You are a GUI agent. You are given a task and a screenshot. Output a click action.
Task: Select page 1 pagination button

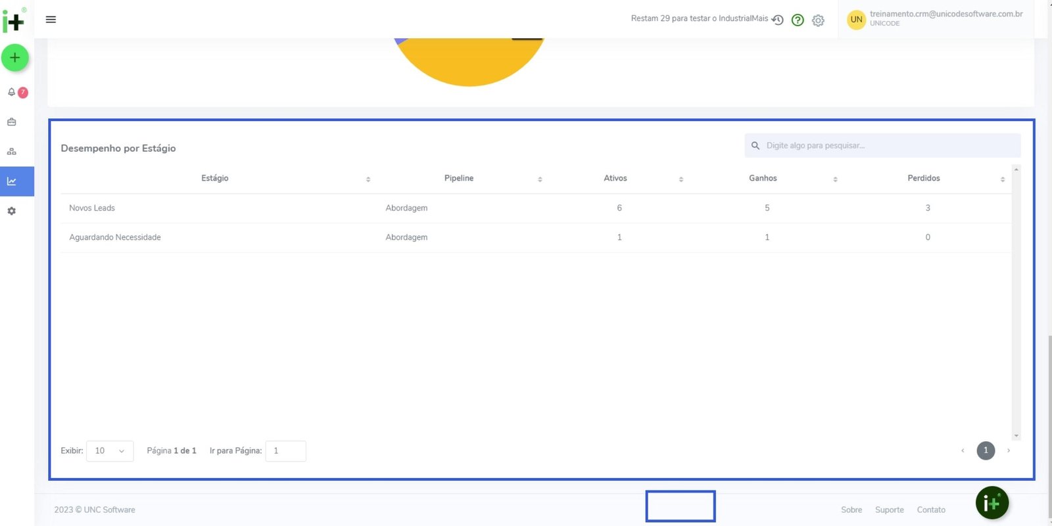986,450
